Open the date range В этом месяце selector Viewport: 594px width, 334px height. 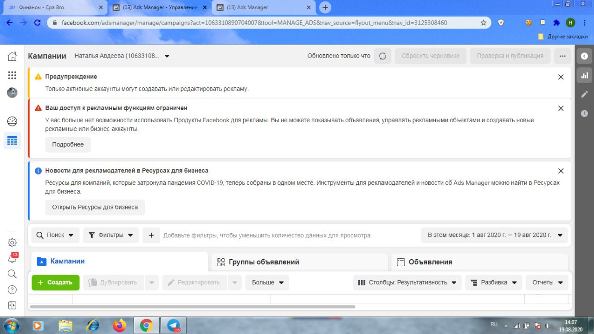(x=494, y=235)
